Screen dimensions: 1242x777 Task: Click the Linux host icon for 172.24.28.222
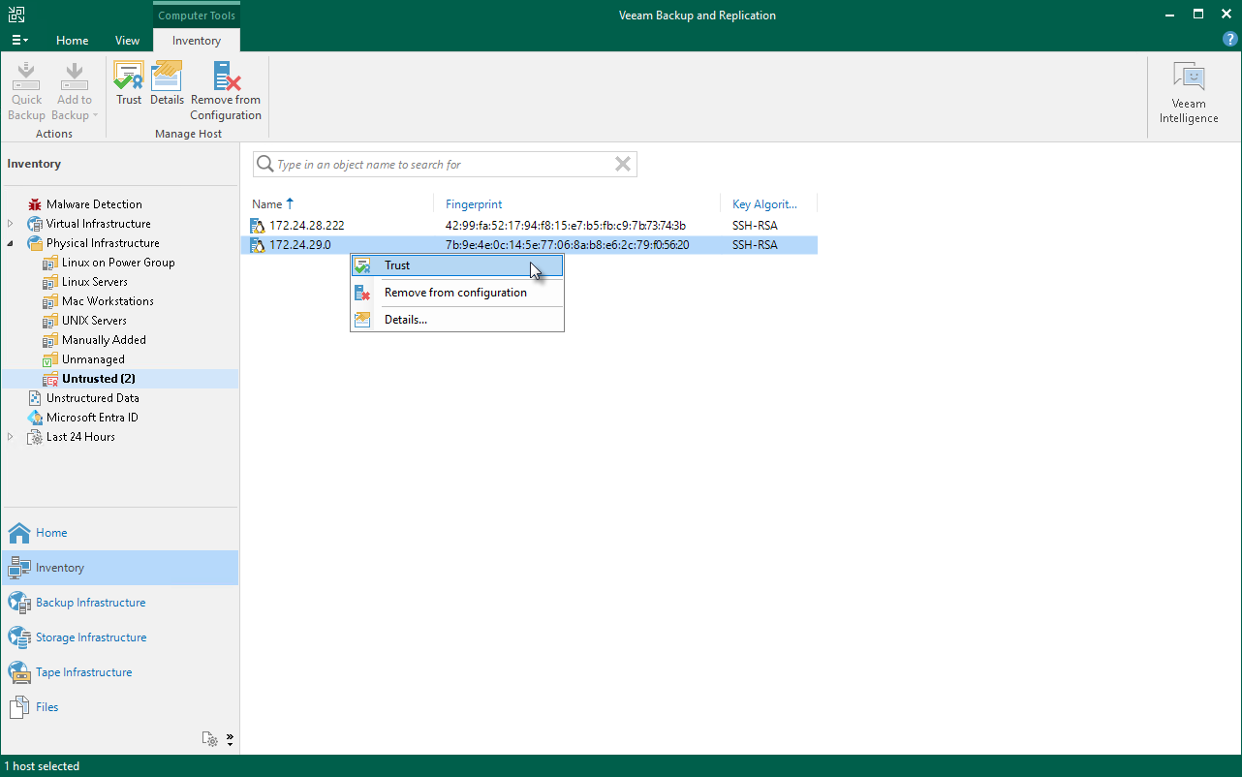point(258,226)
